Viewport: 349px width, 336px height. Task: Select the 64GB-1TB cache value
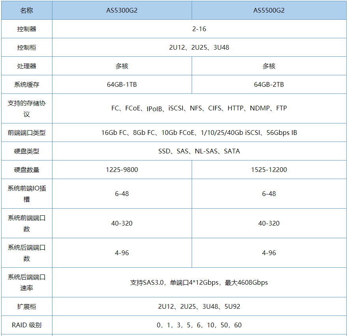(121, 84)
